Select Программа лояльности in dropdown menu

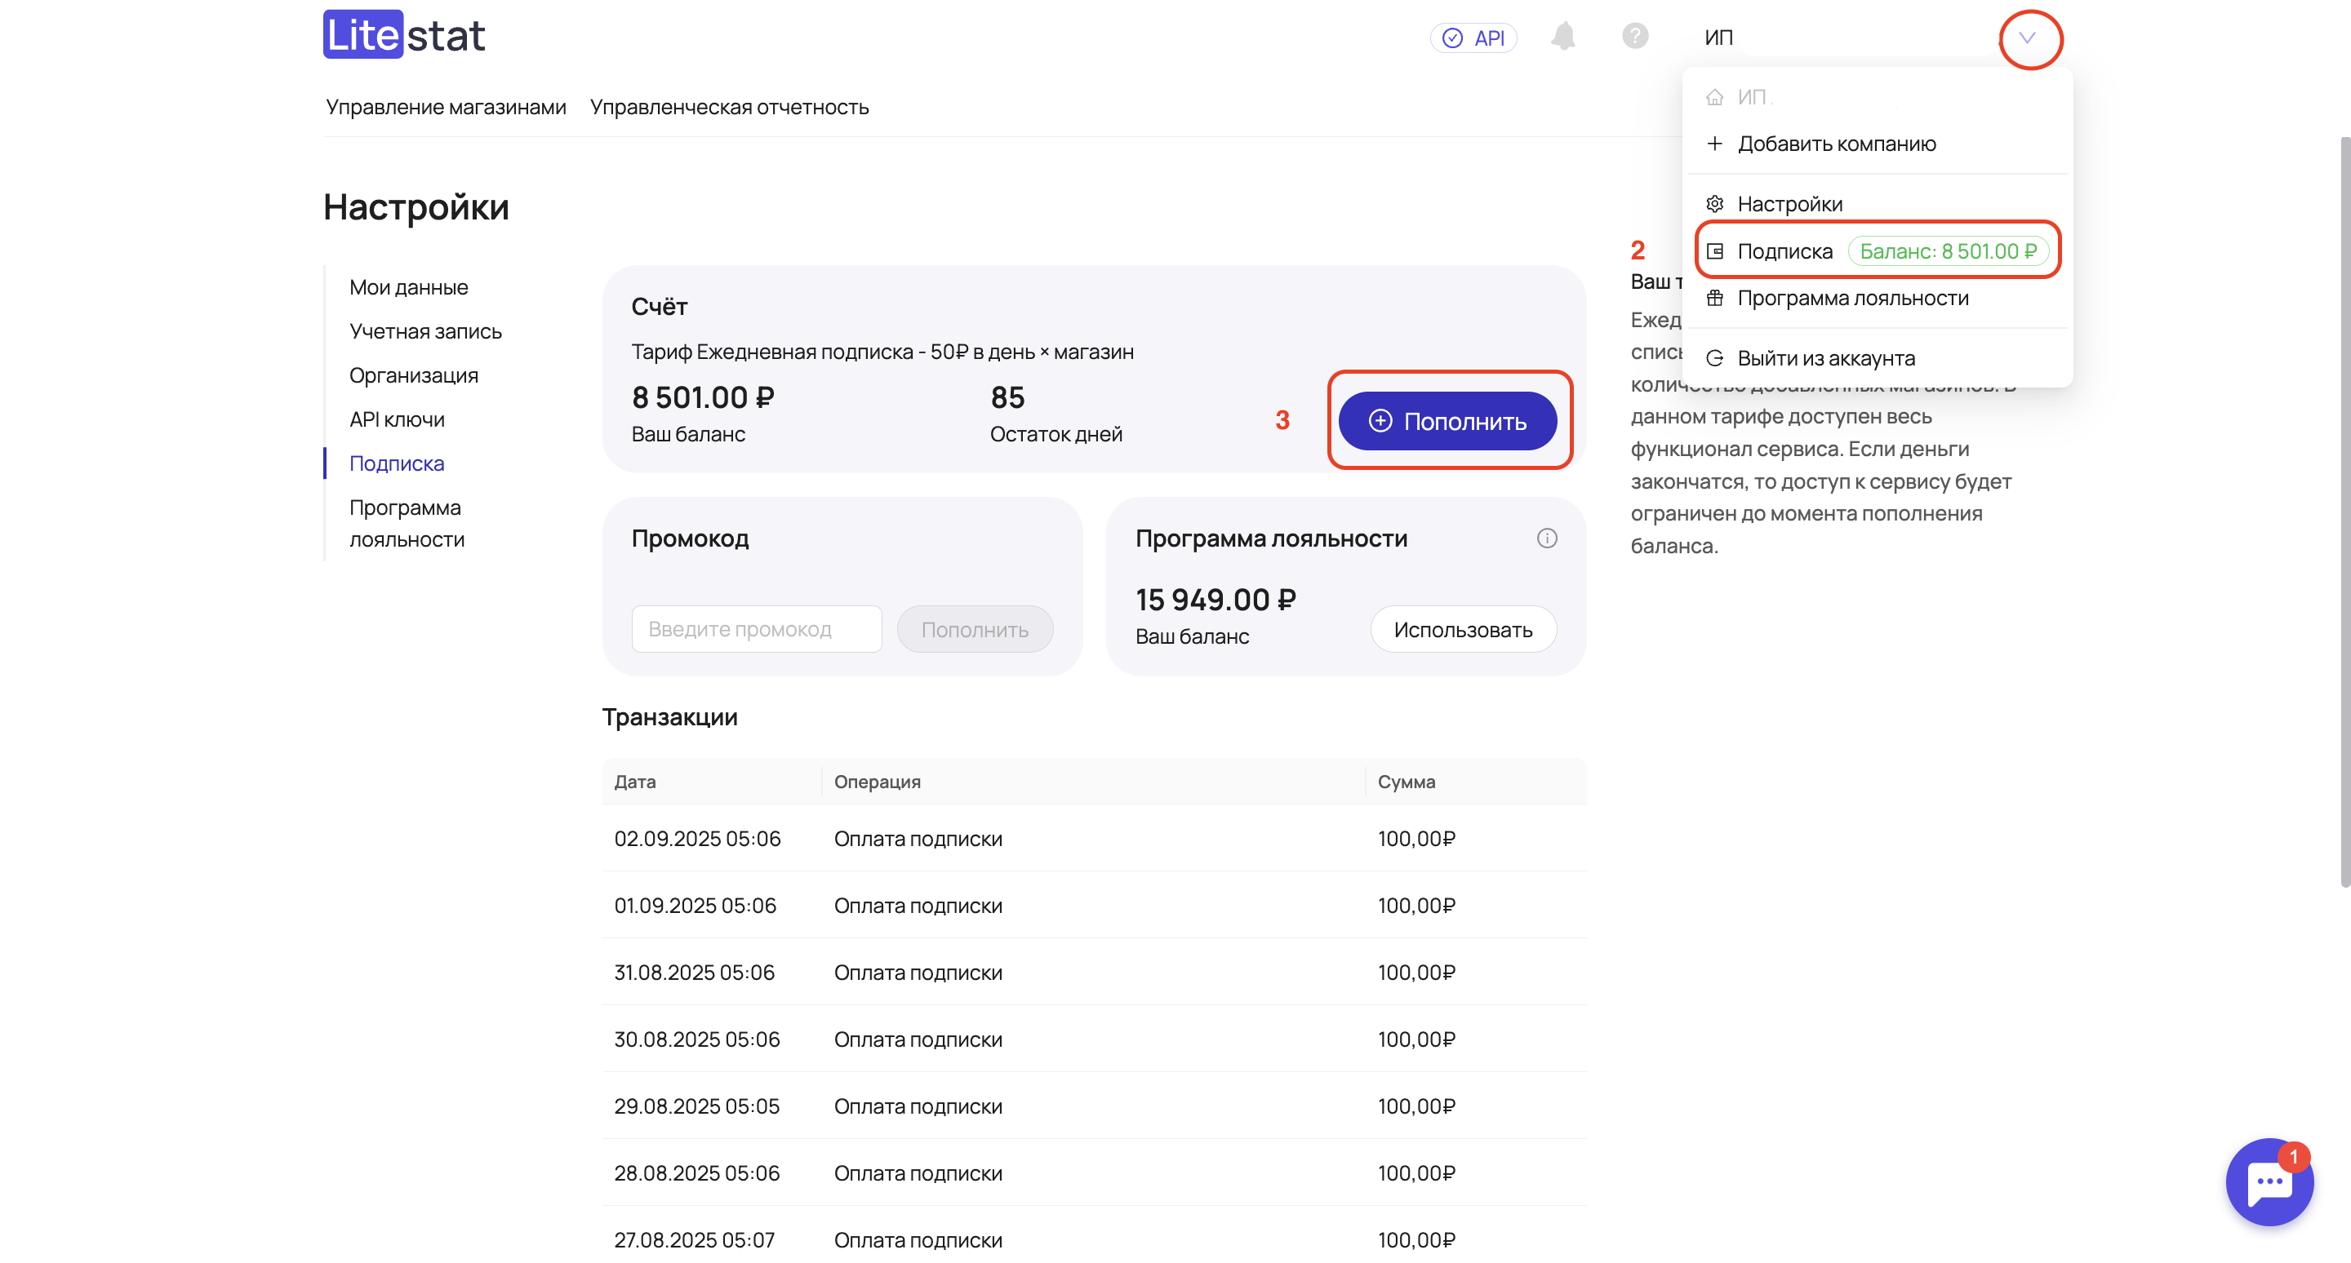point(1851,298)
